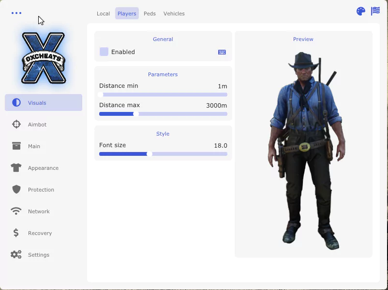Screen dimensions: 388x290
Task: Click the '18.0' font size value
Action: [221, 146]
